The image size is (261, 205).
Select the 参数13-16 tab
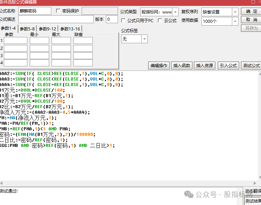70,29
